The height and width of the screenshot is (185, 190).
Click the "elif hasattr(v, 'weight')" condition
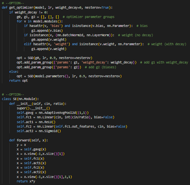pos(47,44)
